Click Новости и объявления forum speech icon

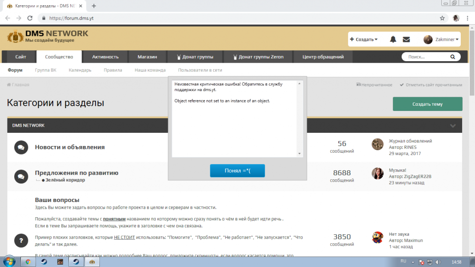[21, 147]
